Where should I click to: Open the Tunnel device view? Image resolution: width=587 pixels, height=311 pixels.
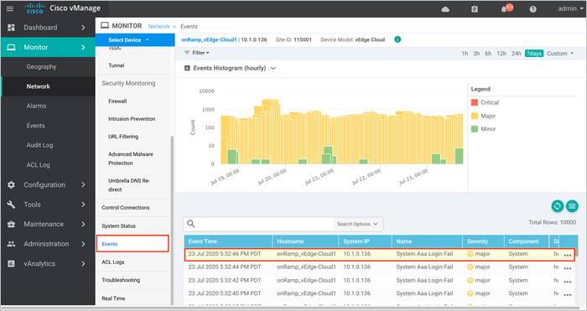pos(116,65)
